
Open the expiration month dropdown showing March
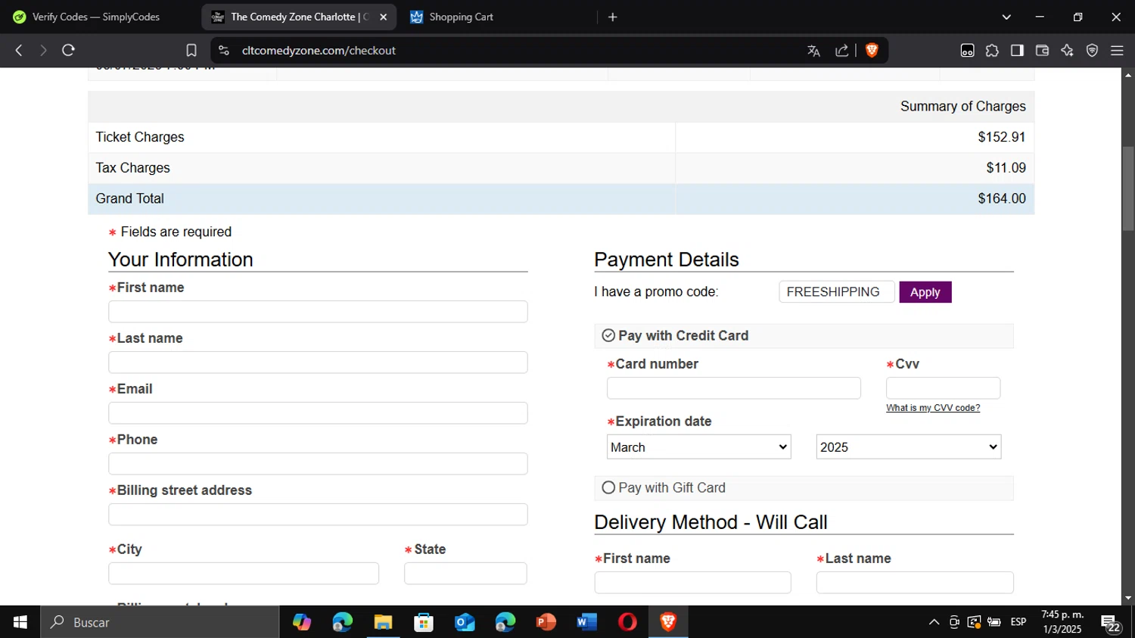tap(699, 447)
